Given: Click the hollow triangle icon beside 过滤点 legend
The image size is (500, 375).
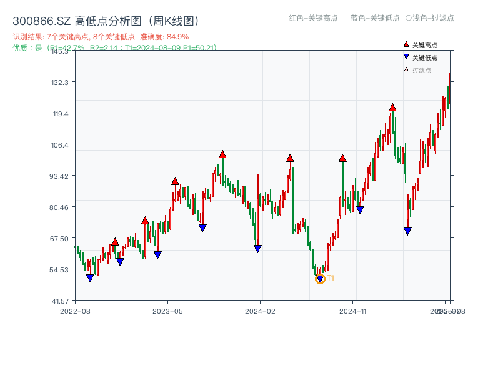Looking at the screenshot, I should [406, 69].
